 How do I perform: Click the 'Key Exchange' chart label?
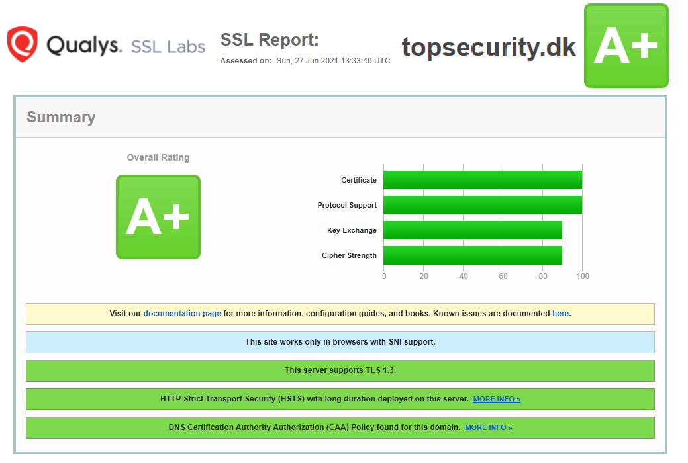pyautogui.click(x=352, y=230)
